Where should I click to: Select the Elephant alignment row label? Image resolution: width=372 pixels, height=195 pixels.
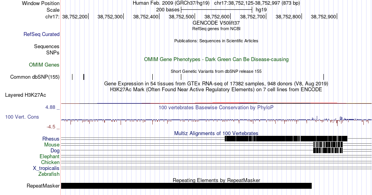point(49,156)
